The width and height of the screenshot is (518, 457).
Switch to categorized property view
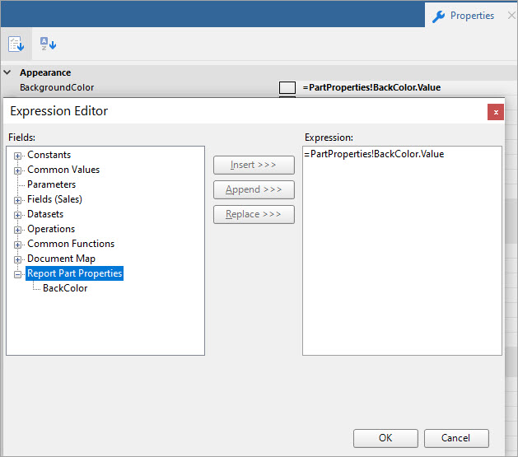(x=16, y=44)
